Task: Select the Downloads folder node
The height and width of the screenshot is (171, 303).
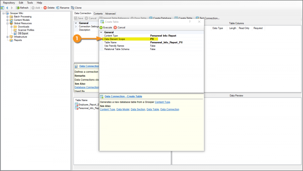Action: click(23, 26)
